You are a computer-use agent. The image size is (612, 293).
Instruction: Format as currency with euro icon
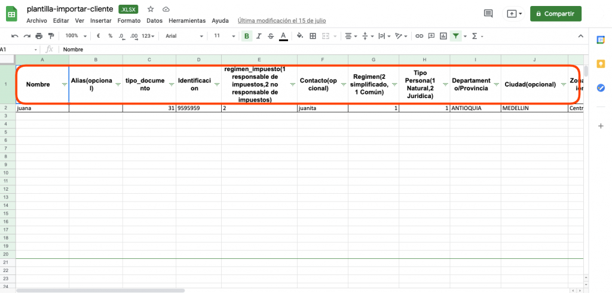99,36
